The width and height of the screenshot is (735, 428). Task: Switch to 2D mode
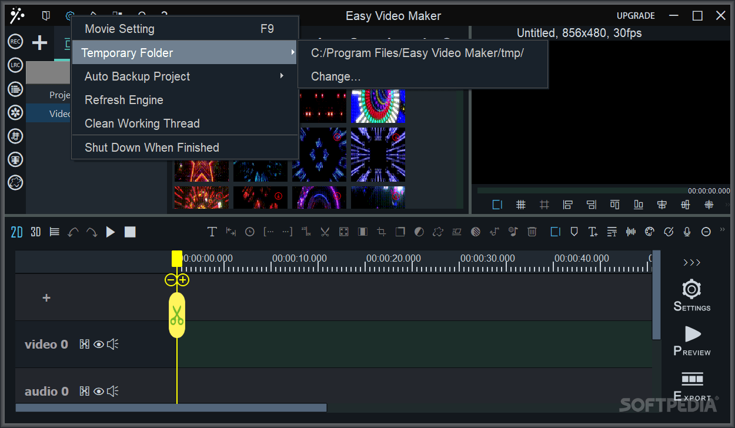tap(16, 232)
